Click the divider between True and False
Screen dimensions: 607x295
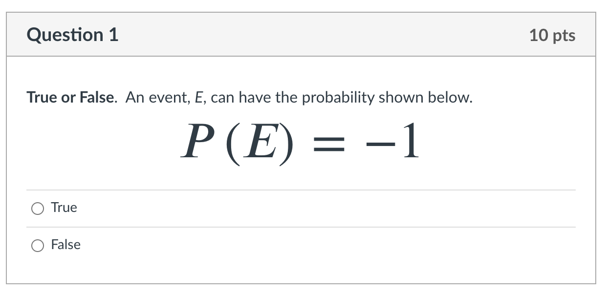click(x=302, y=226)
